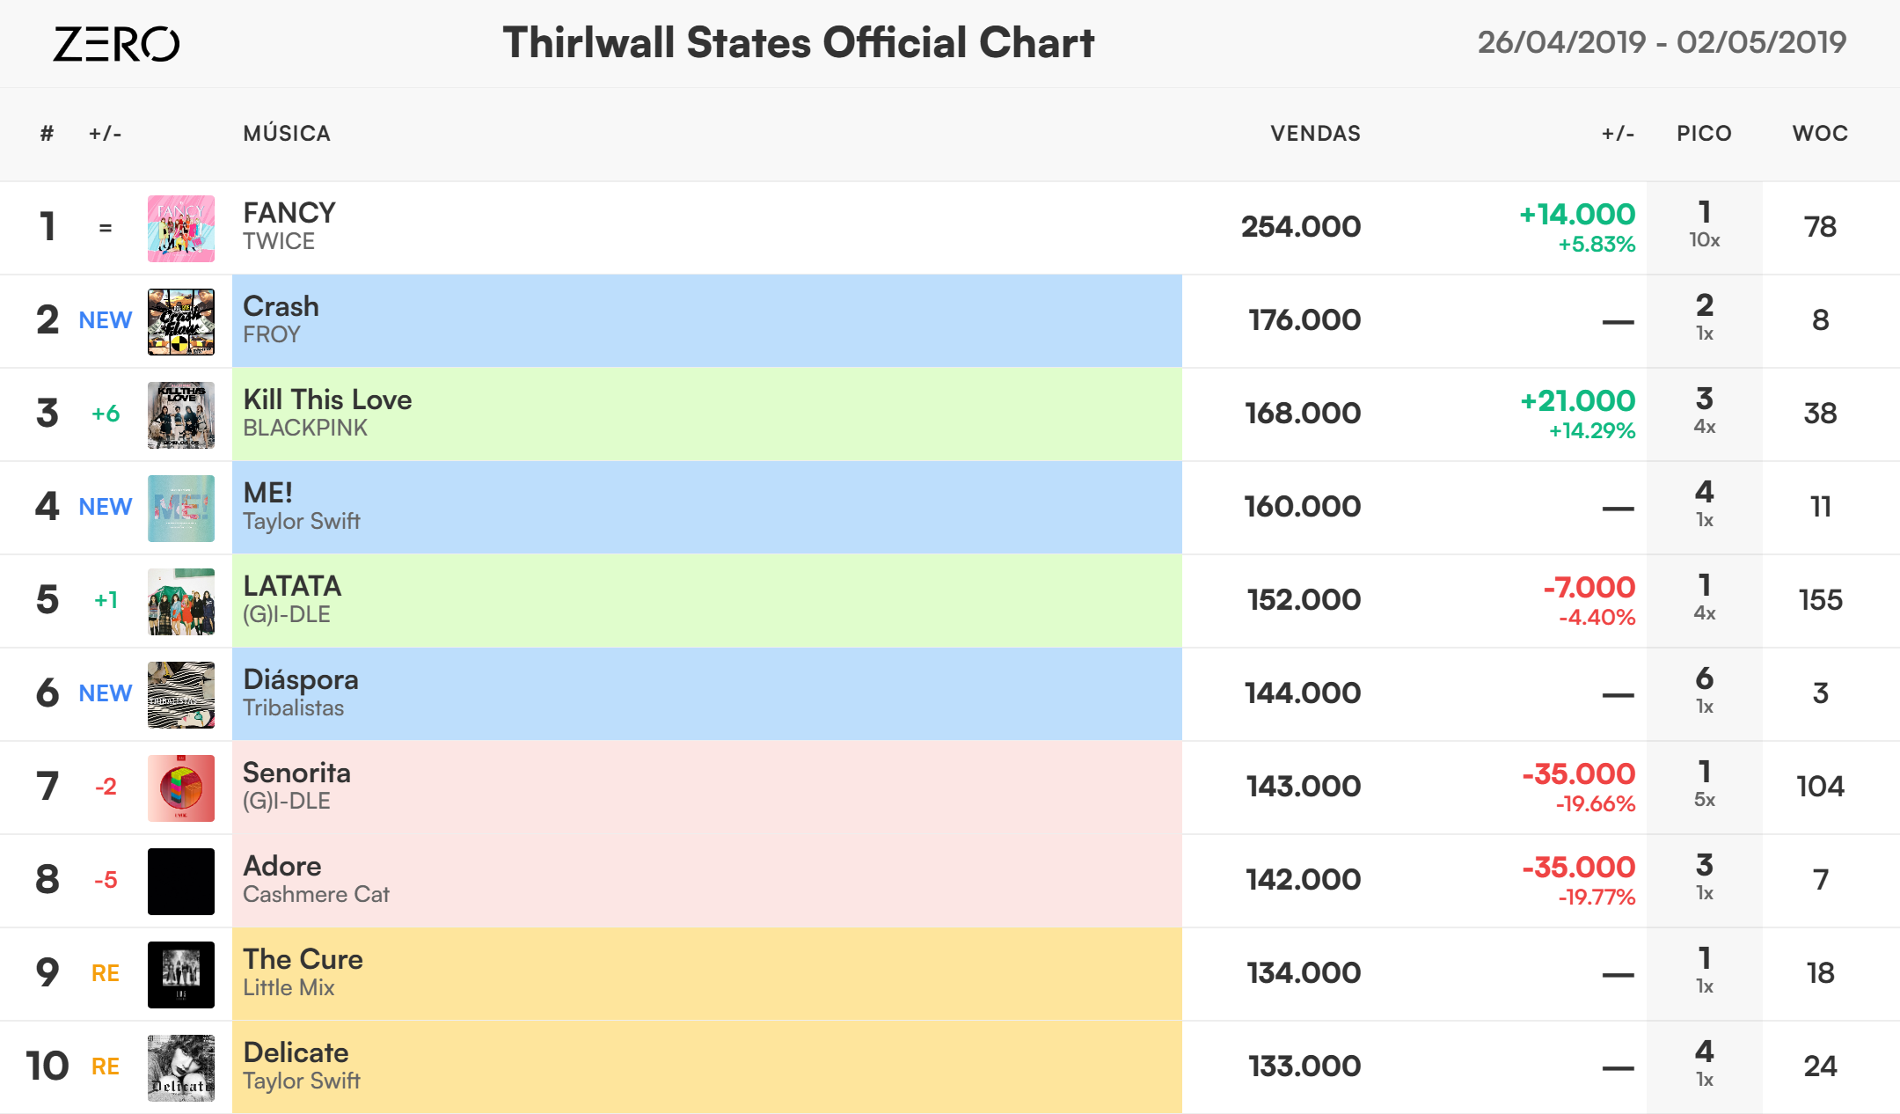Open the FANCY song title
1900x1114 pixels.
tap(289, 213)
